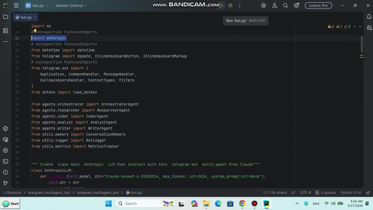
Task: Open the Notifications bell
Action: 369,17
